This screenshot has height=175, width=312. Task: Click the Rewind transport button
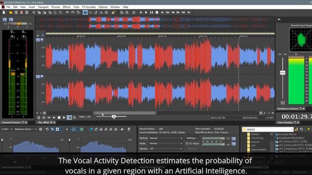pyautogui.click(x=173, y=12)
